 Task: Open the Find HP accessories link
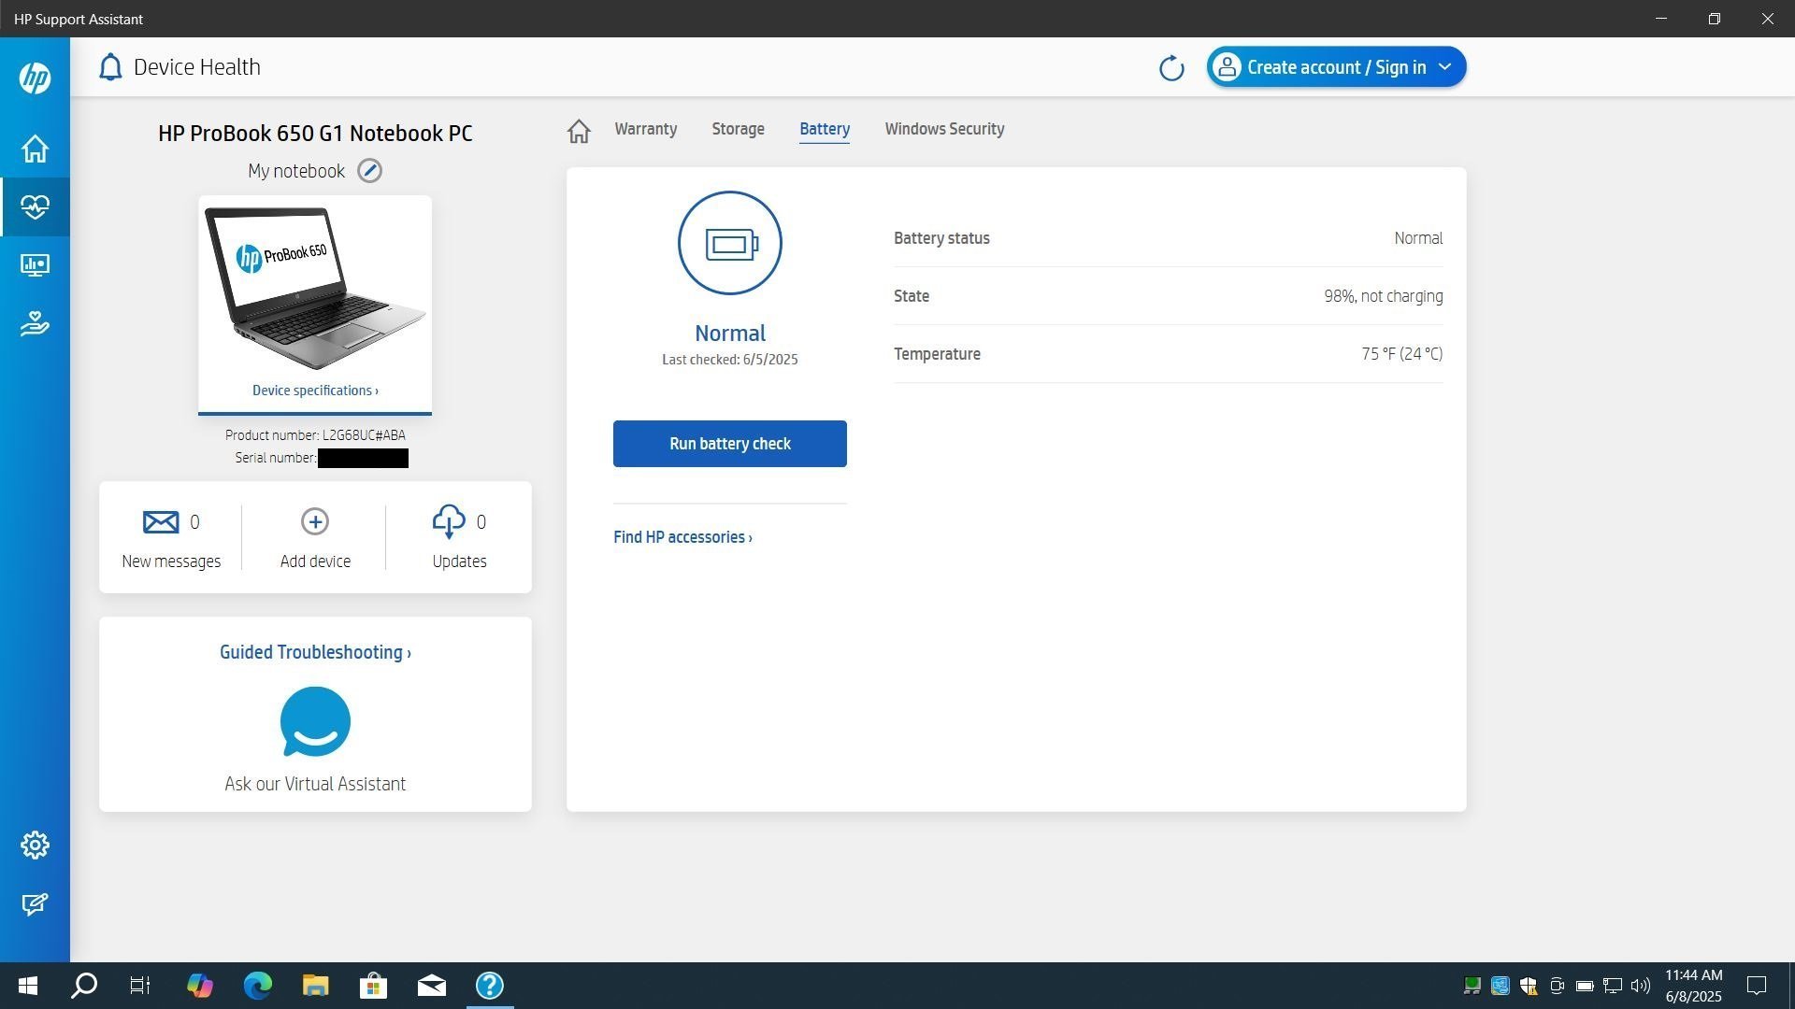click(682, 537)
